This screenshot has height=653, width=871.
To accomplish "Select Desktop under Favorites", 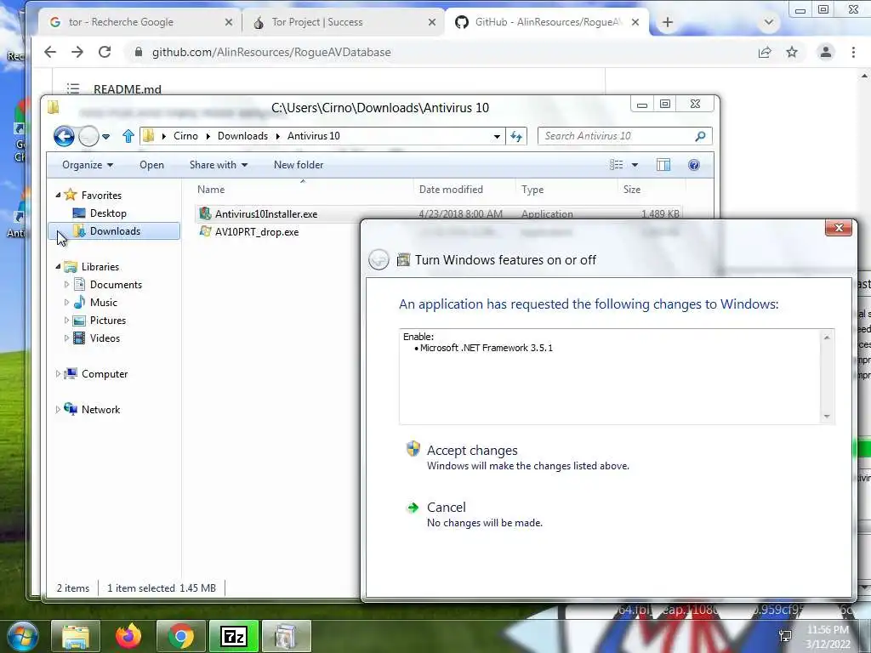I will pos(108,213).
